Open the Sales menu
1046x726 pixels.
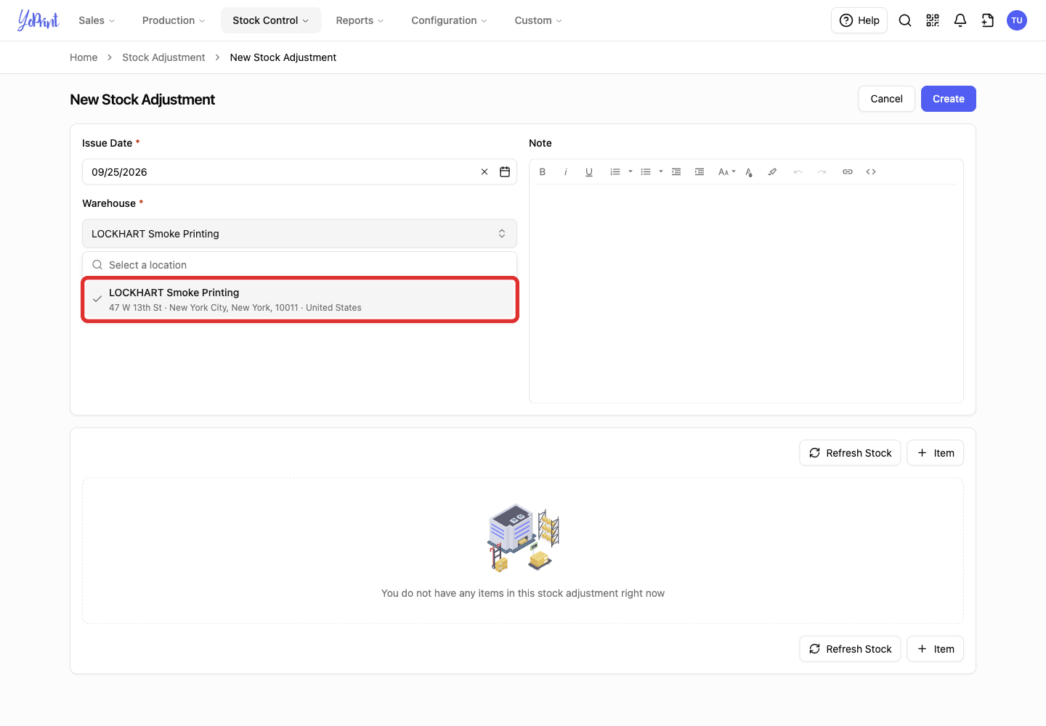[97, 20]
